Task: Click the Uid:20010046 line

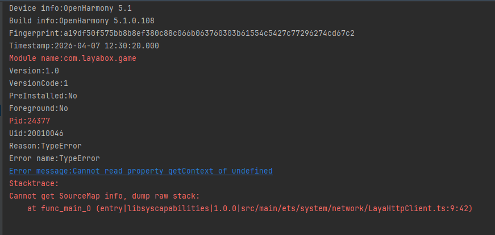Action: pos(36,133)
